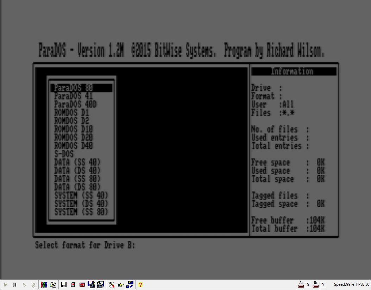Toggle fullscreen window switch icon
The height and width of the screenshot is (290, 371).
pos(130,284)
